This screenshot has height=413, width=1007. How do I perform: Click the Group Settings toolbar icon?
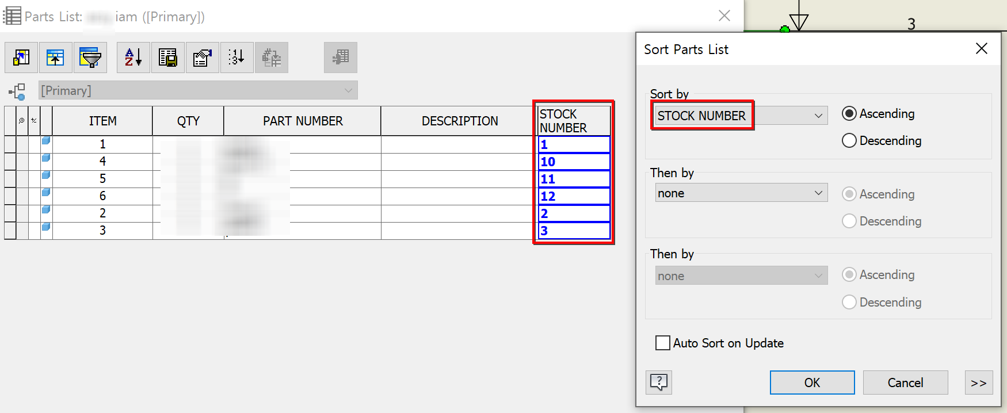click(x=56, y=58)
